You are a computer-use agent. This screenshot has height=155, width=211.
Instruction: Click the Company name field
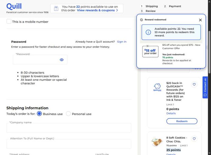click(69, 128)
